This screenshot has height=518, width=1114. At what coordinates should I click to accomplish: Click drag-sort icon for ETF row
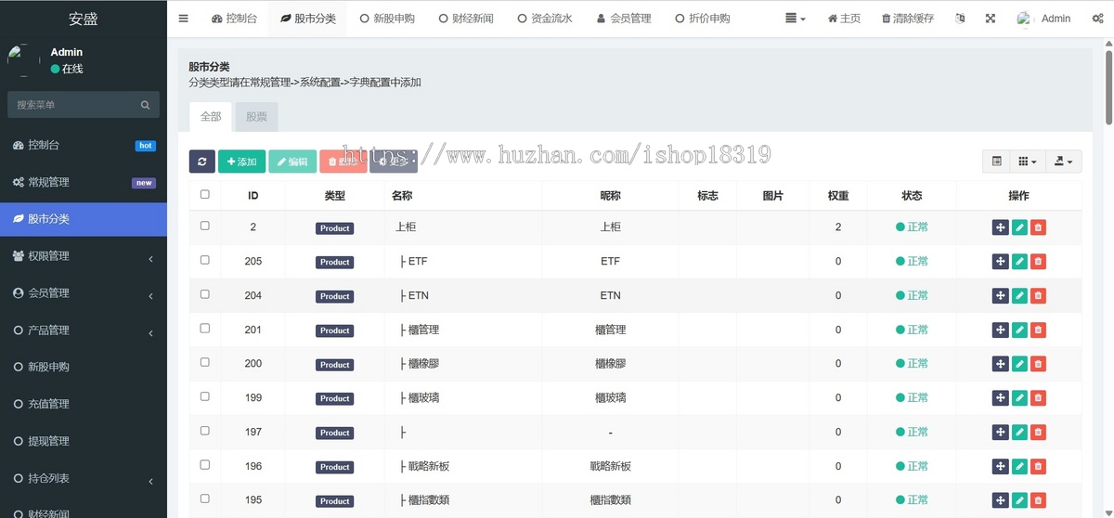(1000, 262)
